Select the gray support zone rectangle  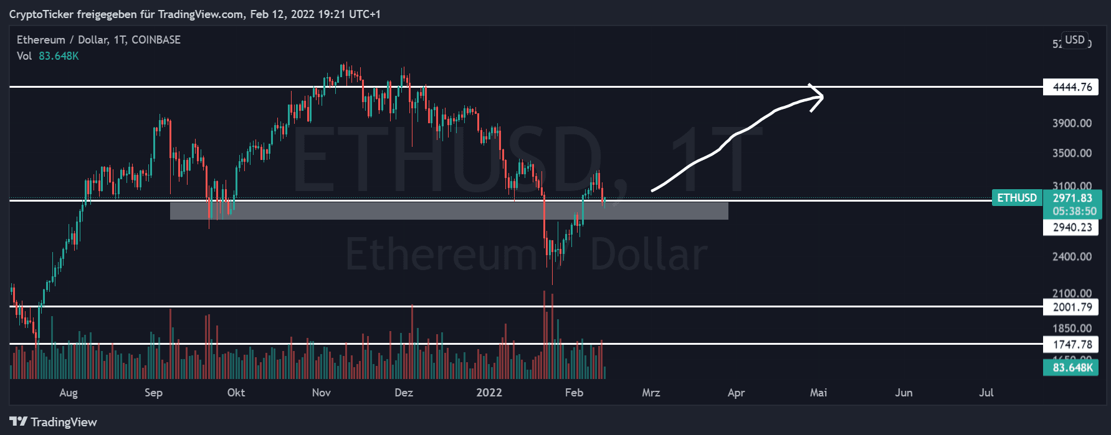449,211
